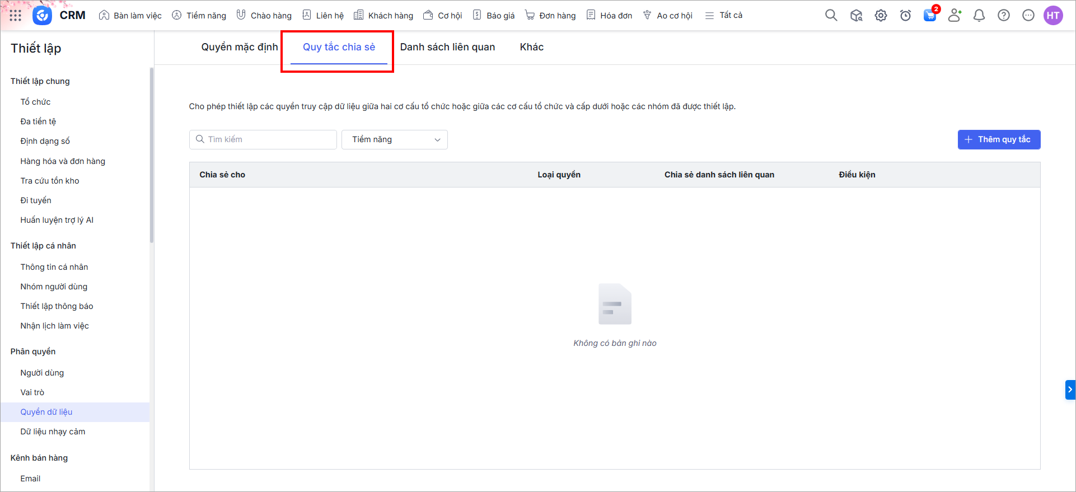Switch to Quyền mặc định tab
The image size is (1076, 492).
pyautogui.click(x=239, y=47)
